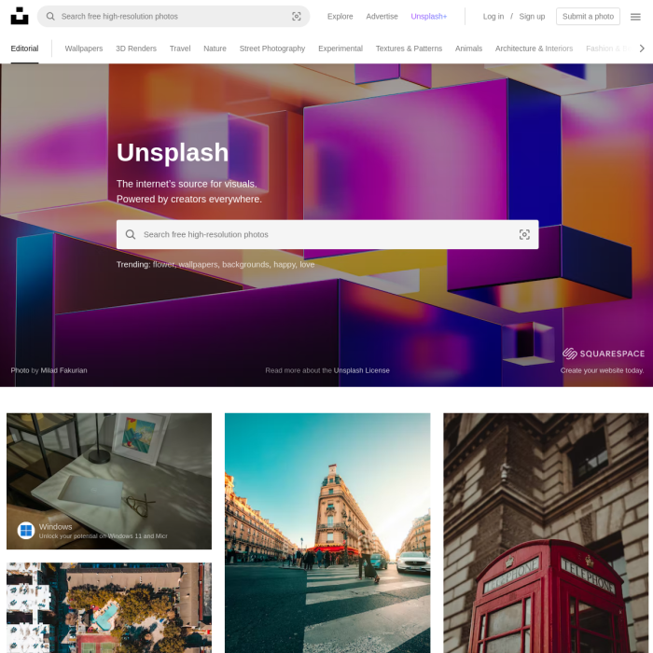
Task: Click the Unsplash logo home icon
Action: tap(19, 16)
